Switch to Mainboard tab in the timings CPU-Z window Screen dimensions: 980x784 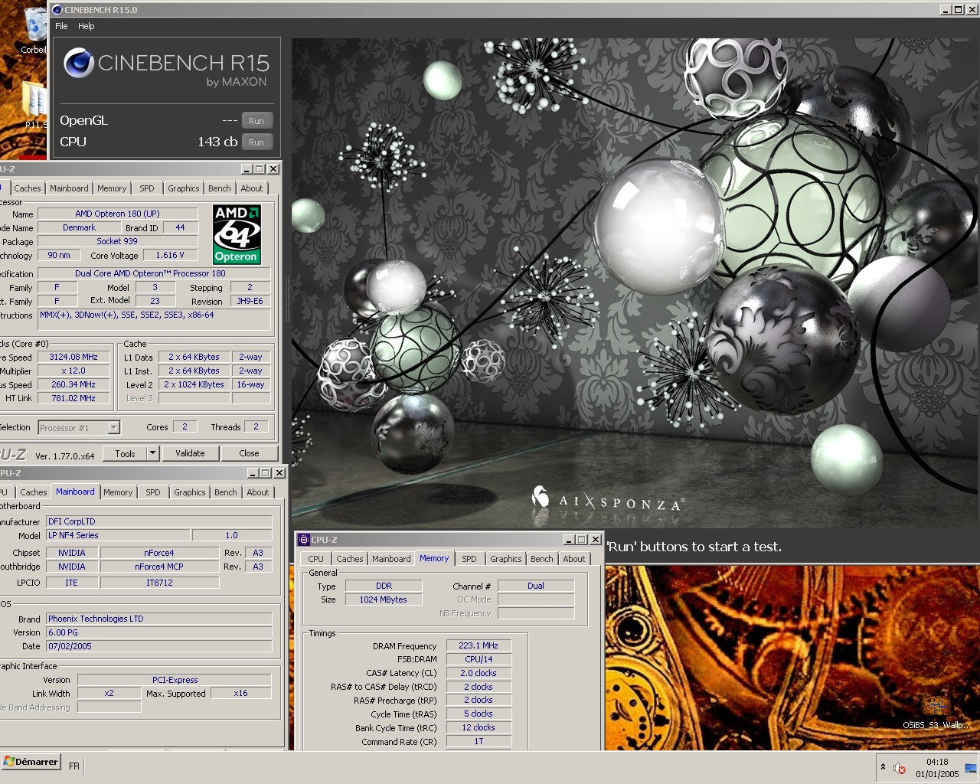click(391, 559)
